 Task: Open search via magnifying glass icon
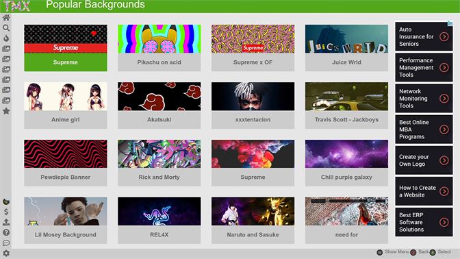[6, 28]
